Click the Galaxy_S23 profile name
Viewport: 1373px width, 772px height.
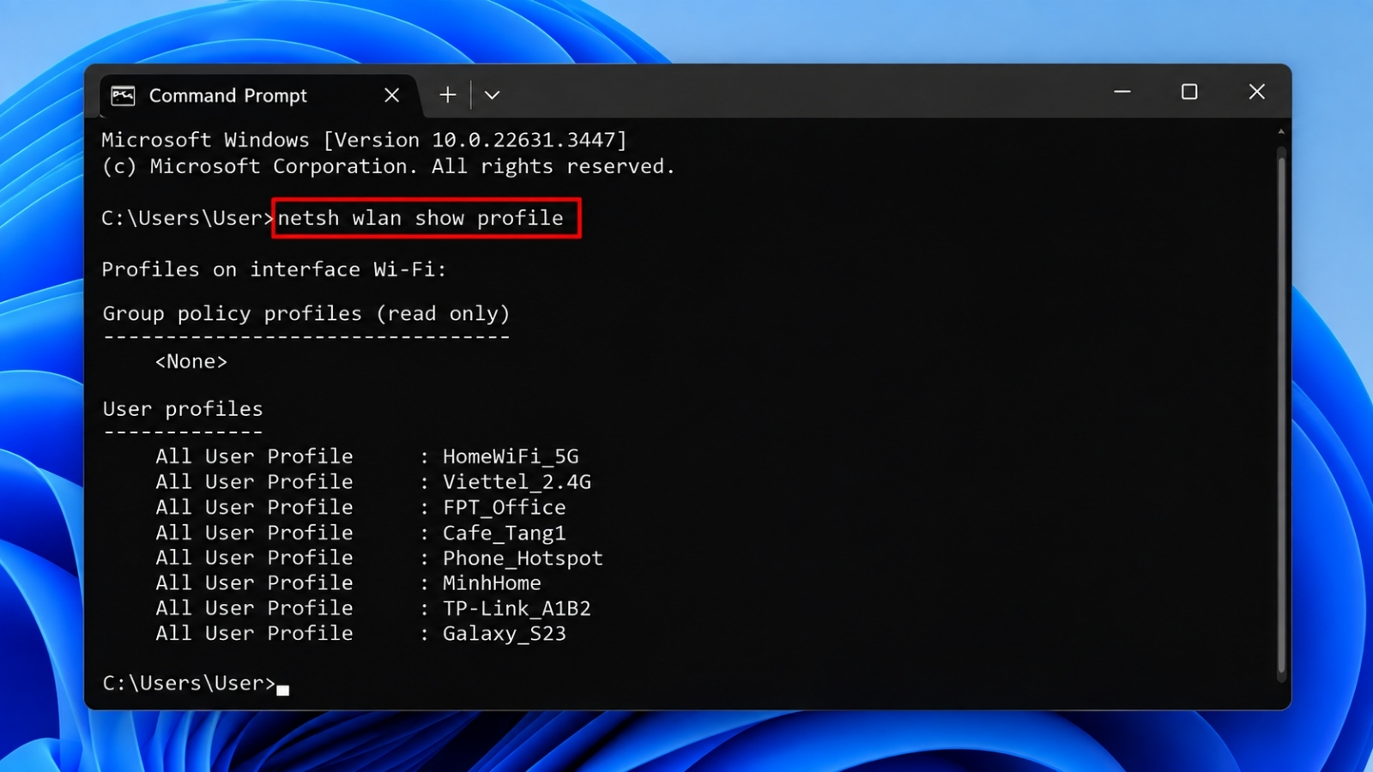tap(504, 634)
